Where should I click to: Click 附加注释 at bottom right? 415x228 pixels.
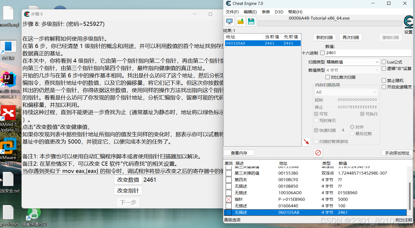pyautogui.click(x=404, y=220)
